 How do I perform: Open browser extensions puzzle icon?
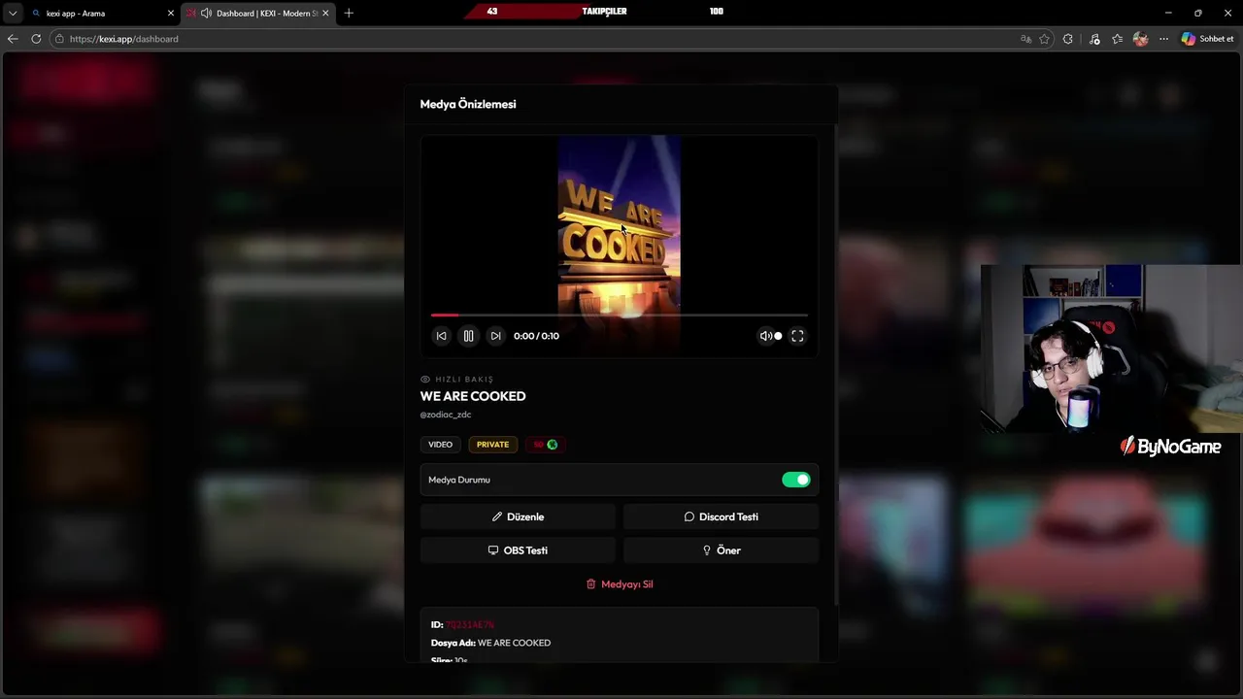pos(1068,39)
